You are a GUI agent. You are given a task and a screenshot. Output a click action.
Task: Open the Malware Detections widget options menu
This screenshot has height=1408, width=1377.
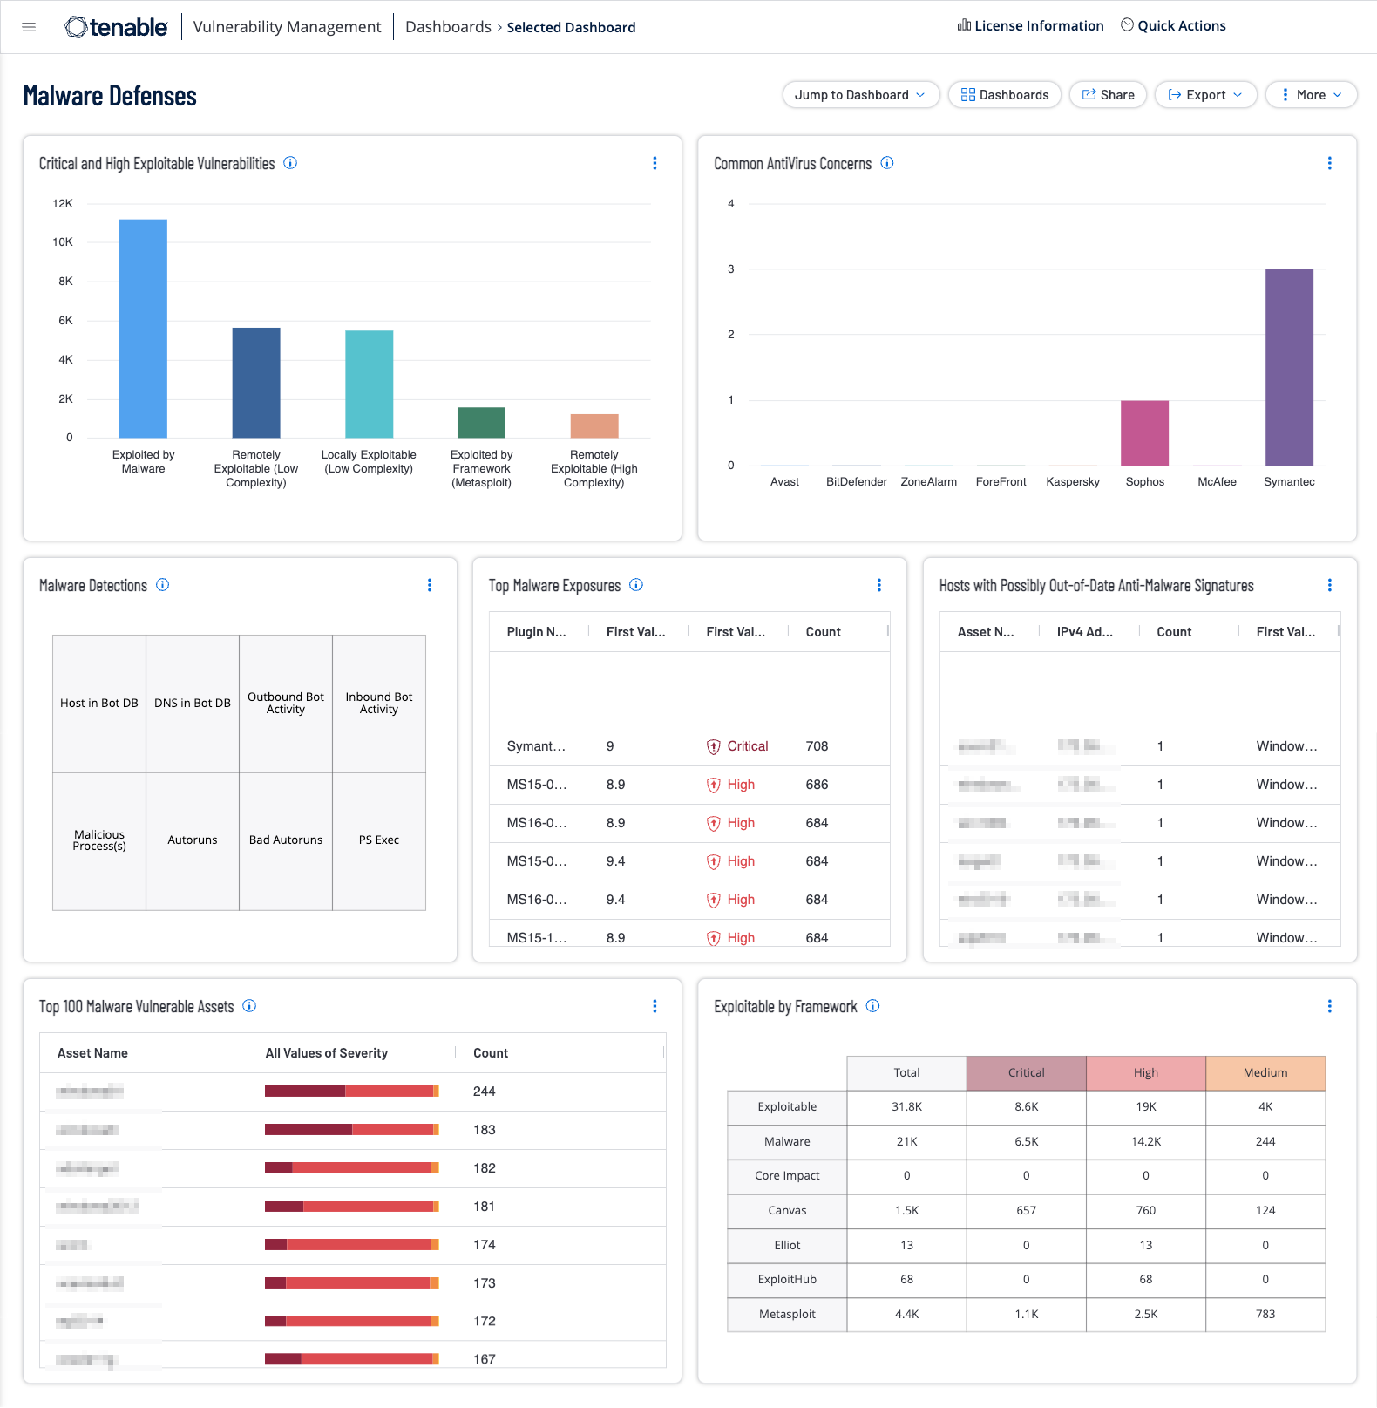[x=430, y=585]
